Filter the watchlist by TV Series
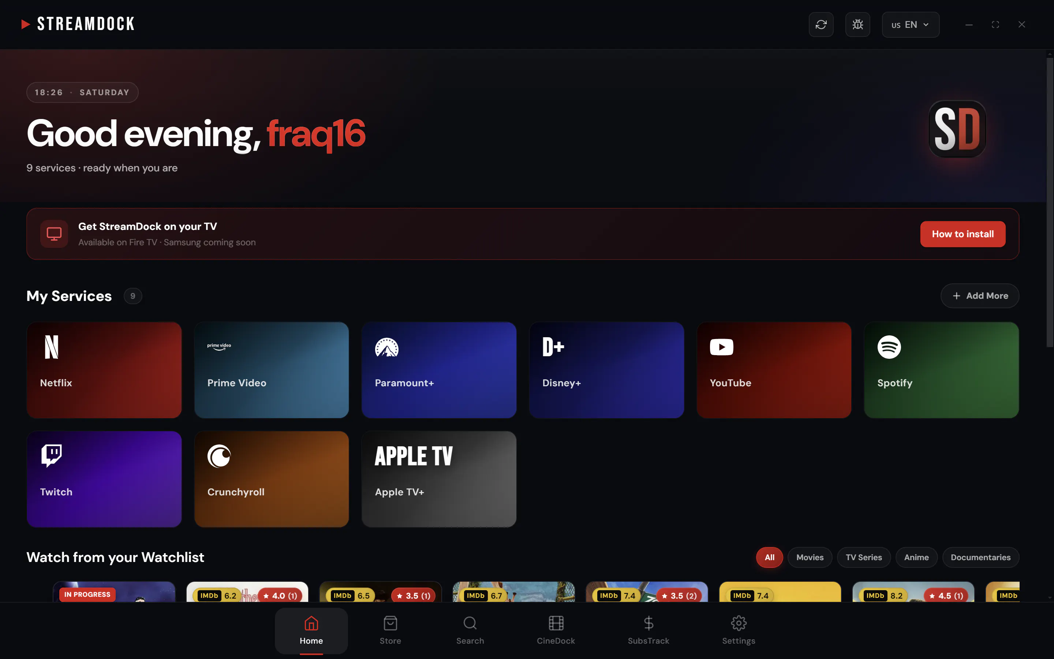This screenshot has width=1054, height=659. click(x=864, y=558)
